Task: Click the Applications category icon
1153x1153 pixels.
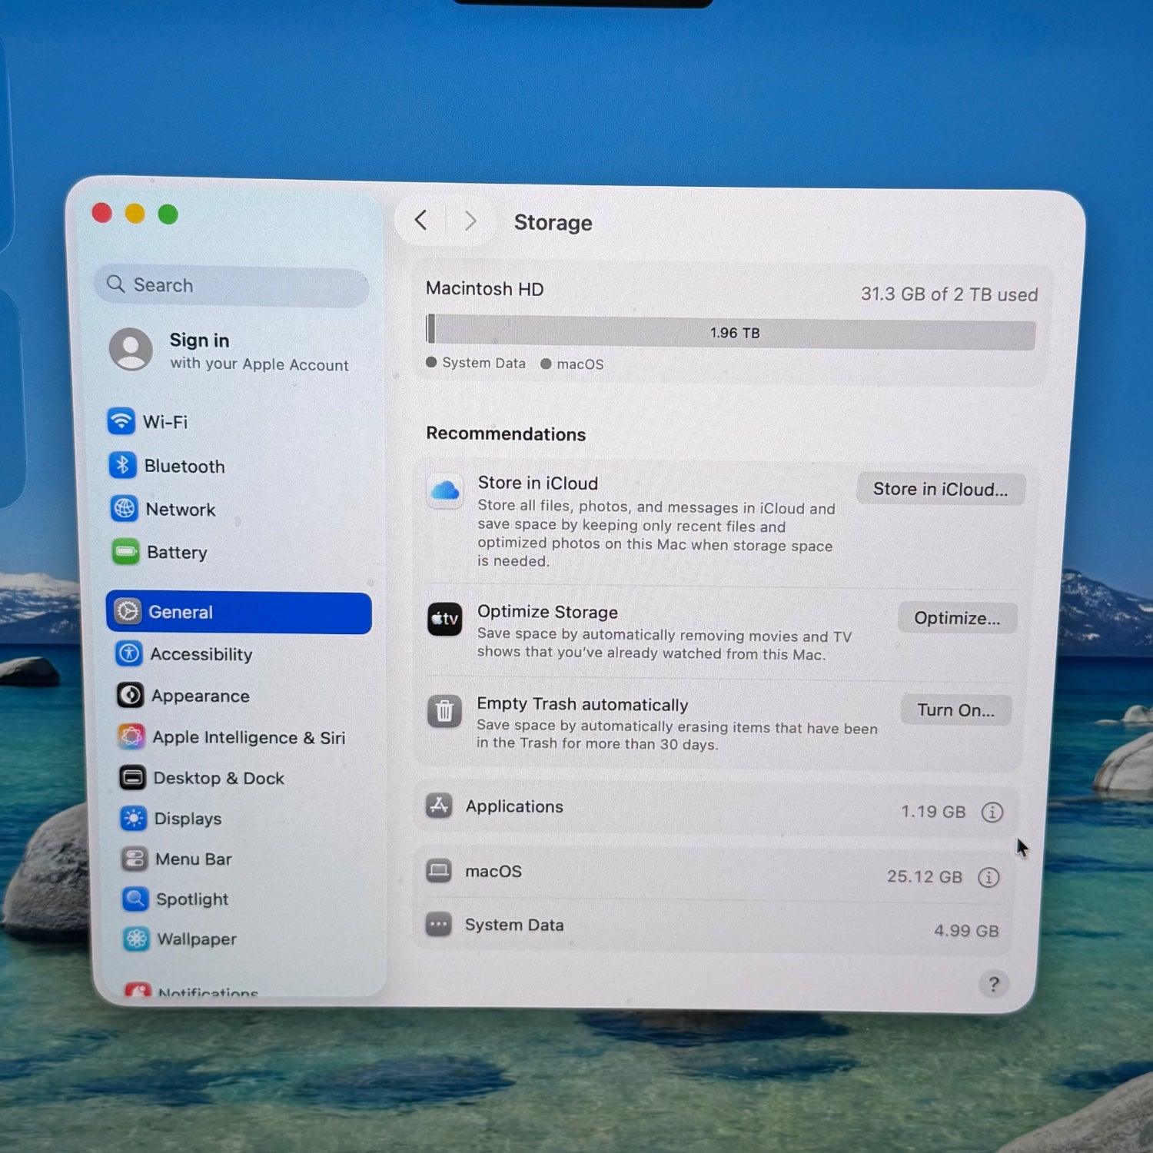Action: [x=439, y=806]
